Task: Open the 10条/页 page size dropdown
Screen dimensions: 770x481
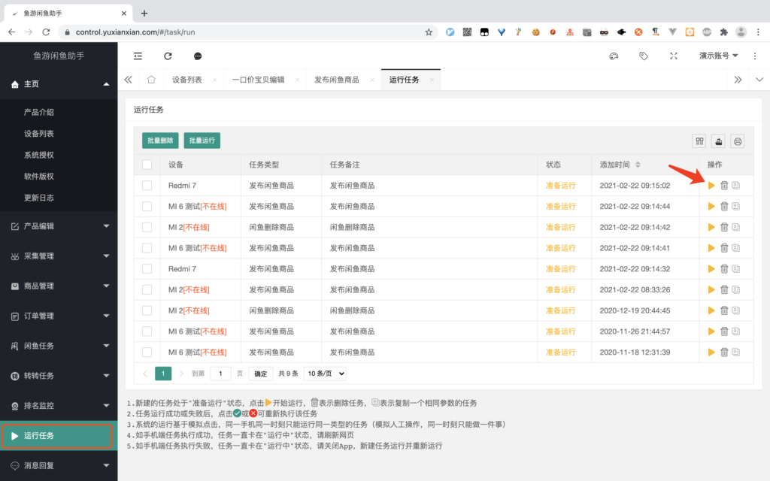Action: tap(326, 374)
